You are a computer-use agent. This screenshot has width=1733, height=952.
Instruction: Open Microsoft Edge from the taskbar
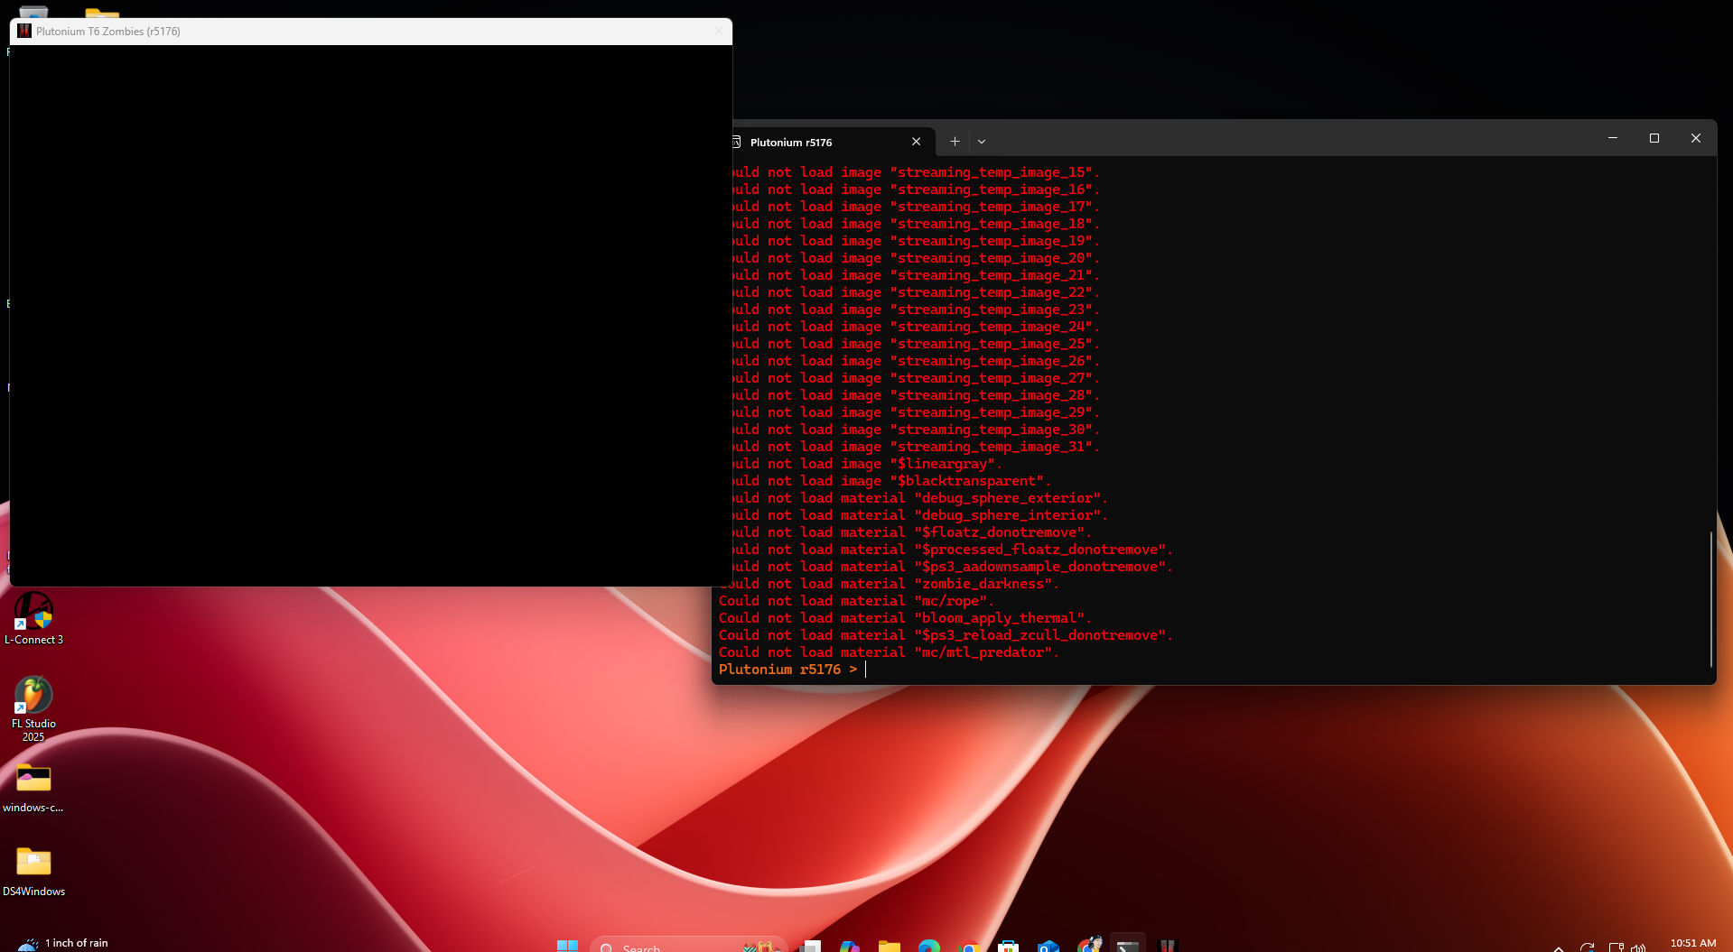(x=928, y=946)
